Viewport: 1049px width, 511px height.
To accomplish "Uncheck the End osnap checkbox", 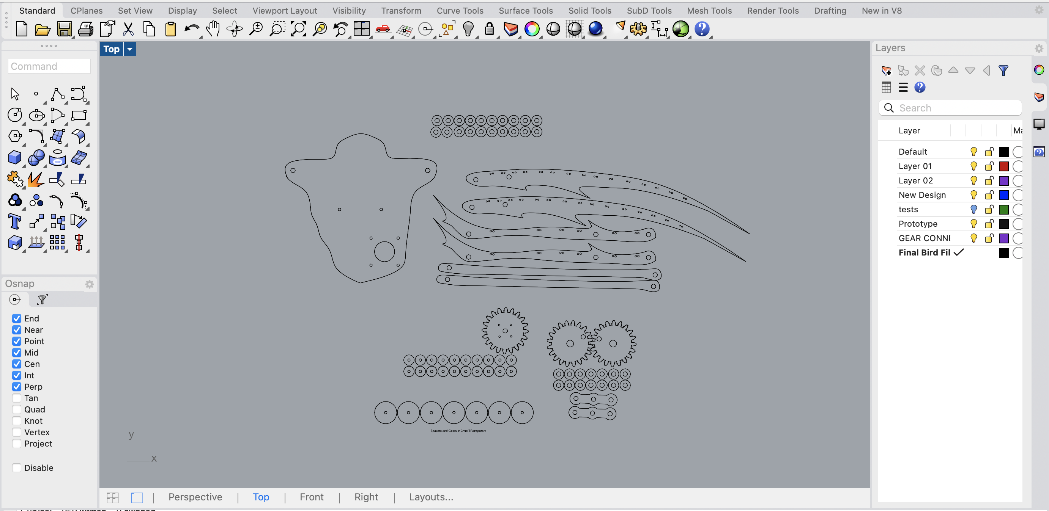I will coord(17,318).
